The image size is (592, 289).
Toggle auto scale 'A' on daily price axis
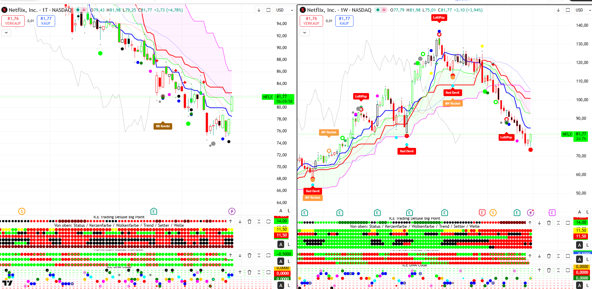click(x=281, y=210)
